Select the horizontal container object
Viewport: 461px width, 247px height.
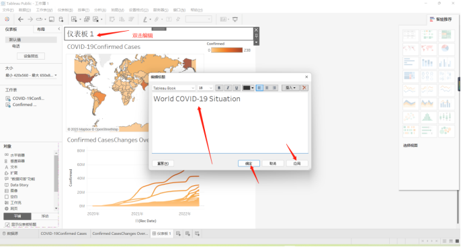click(x=15, y=155)
